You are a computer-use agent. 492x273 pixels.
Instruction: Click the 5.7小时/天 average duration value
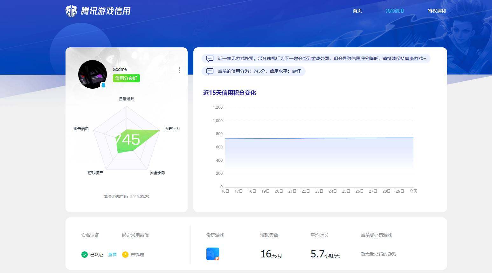[x=325, y=254]
